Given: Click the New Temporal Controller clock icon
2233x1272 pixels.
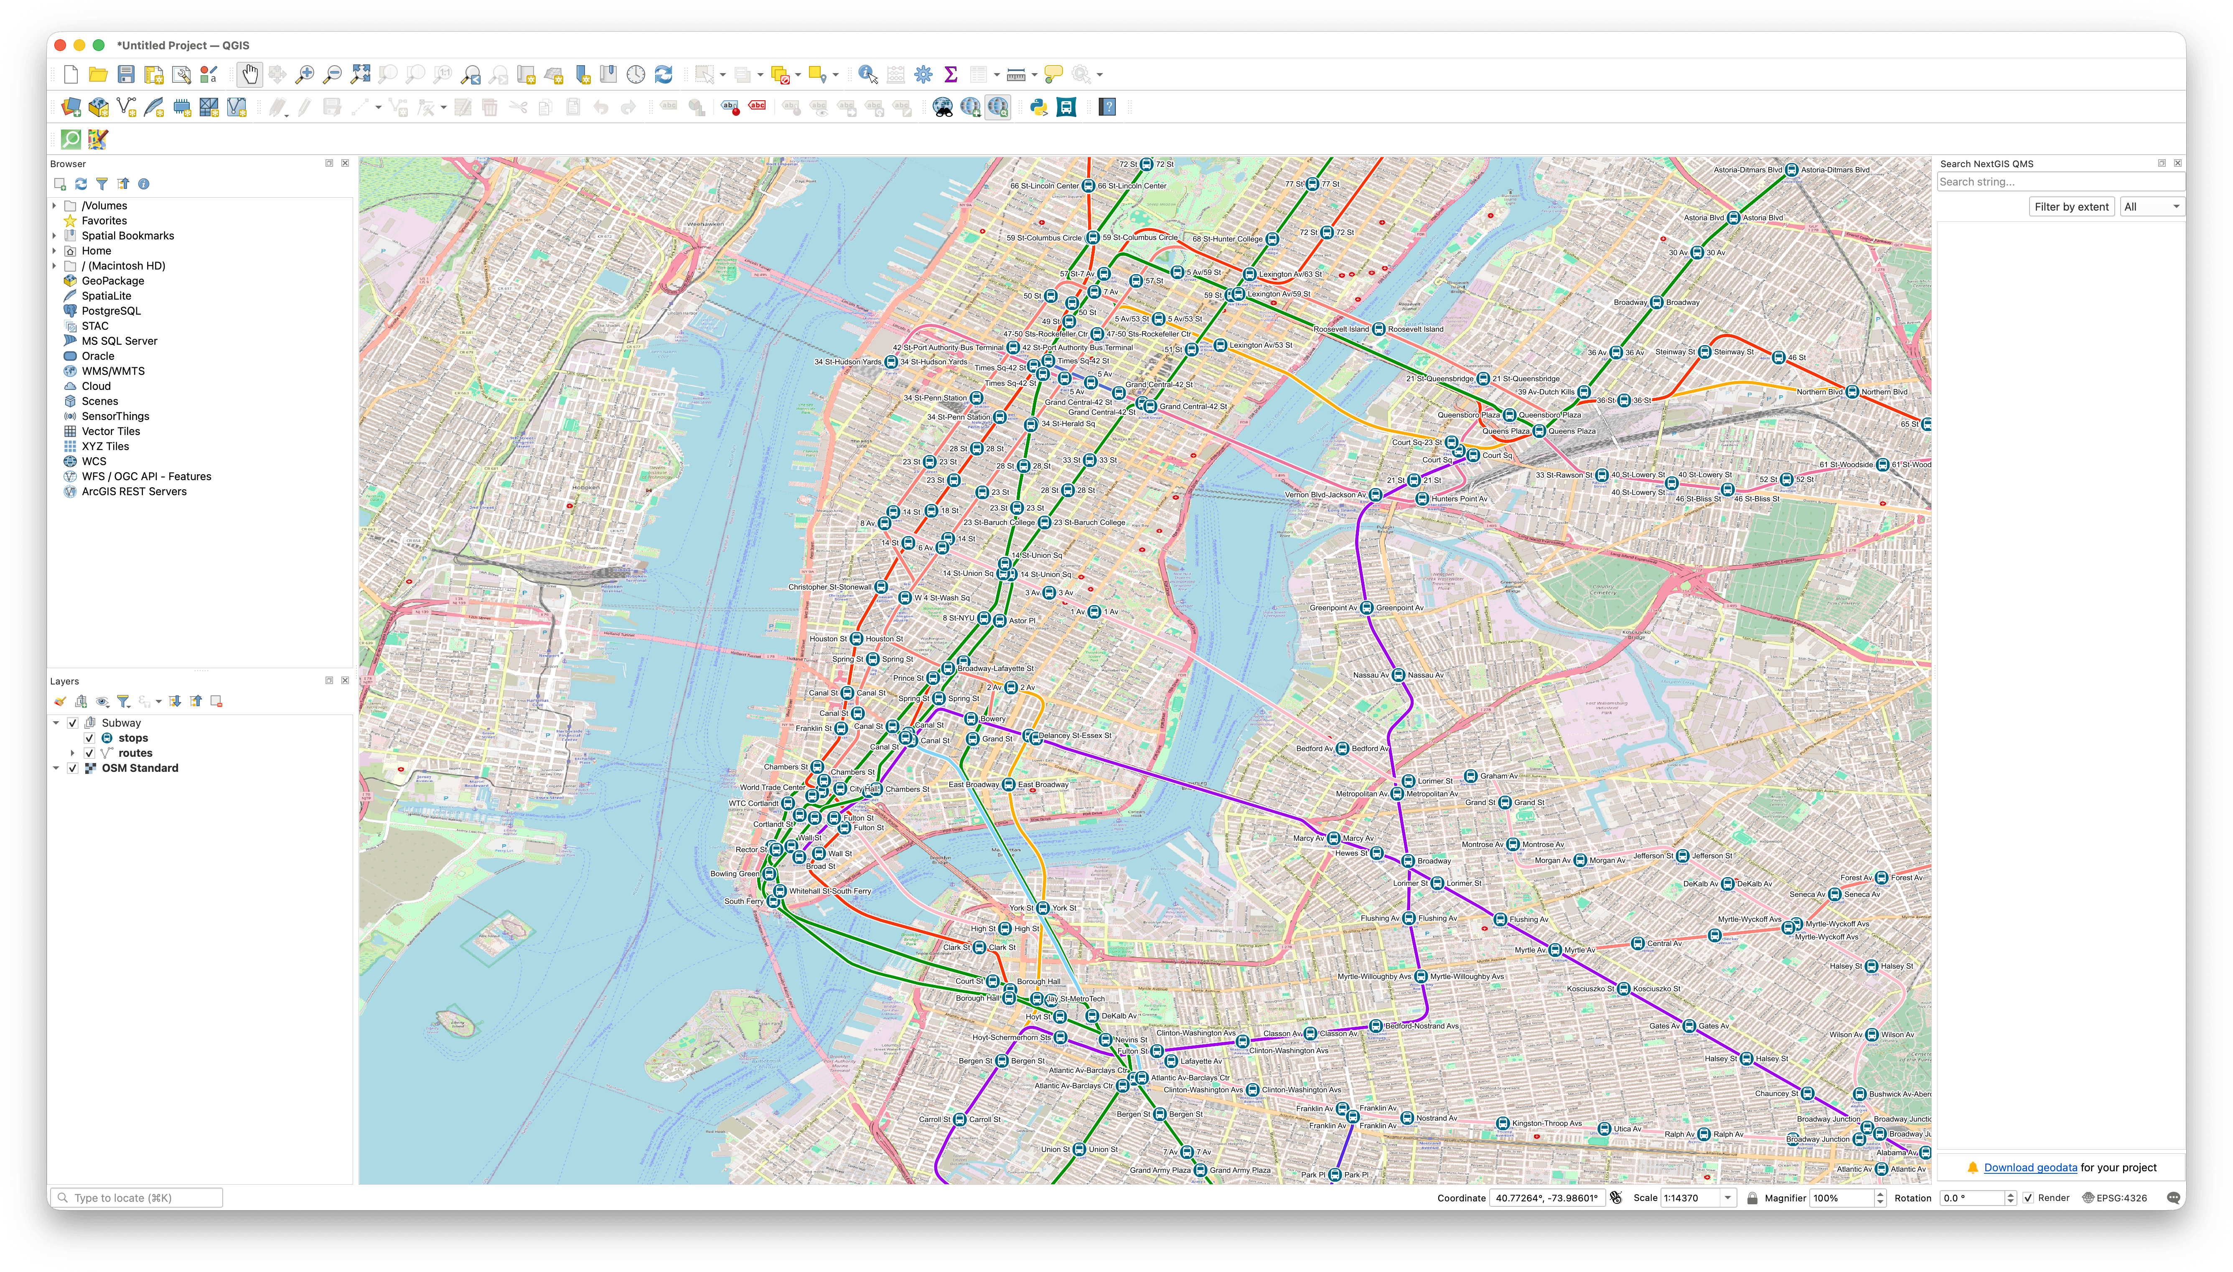Looking at the screenshot, I should (636, 74).
